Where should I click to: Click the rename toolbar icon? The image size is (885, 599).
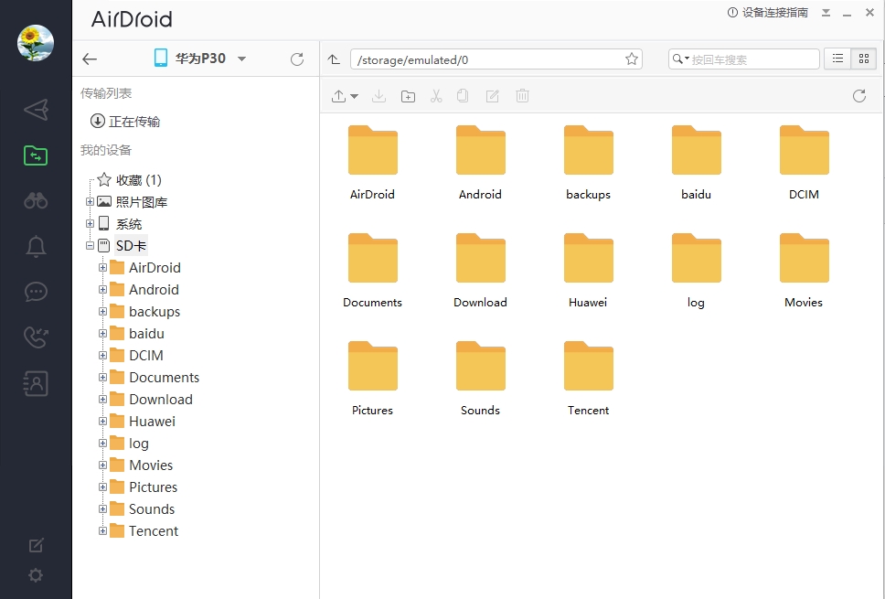[x=492, y=96]
